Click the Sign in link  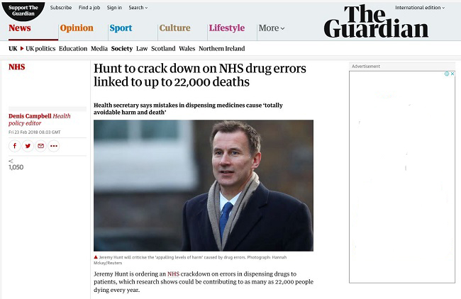(x=114, y=8)
